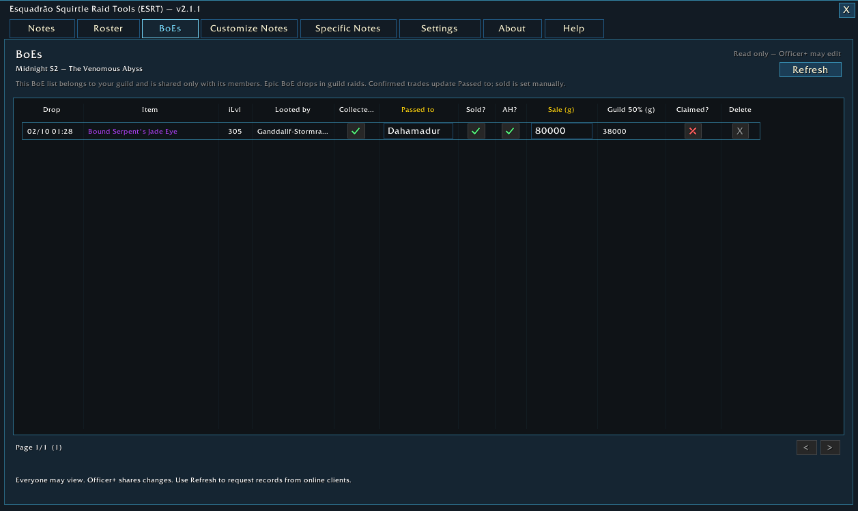Open the Notes tab
Viewport: 858px width, 511px height.
42,29
